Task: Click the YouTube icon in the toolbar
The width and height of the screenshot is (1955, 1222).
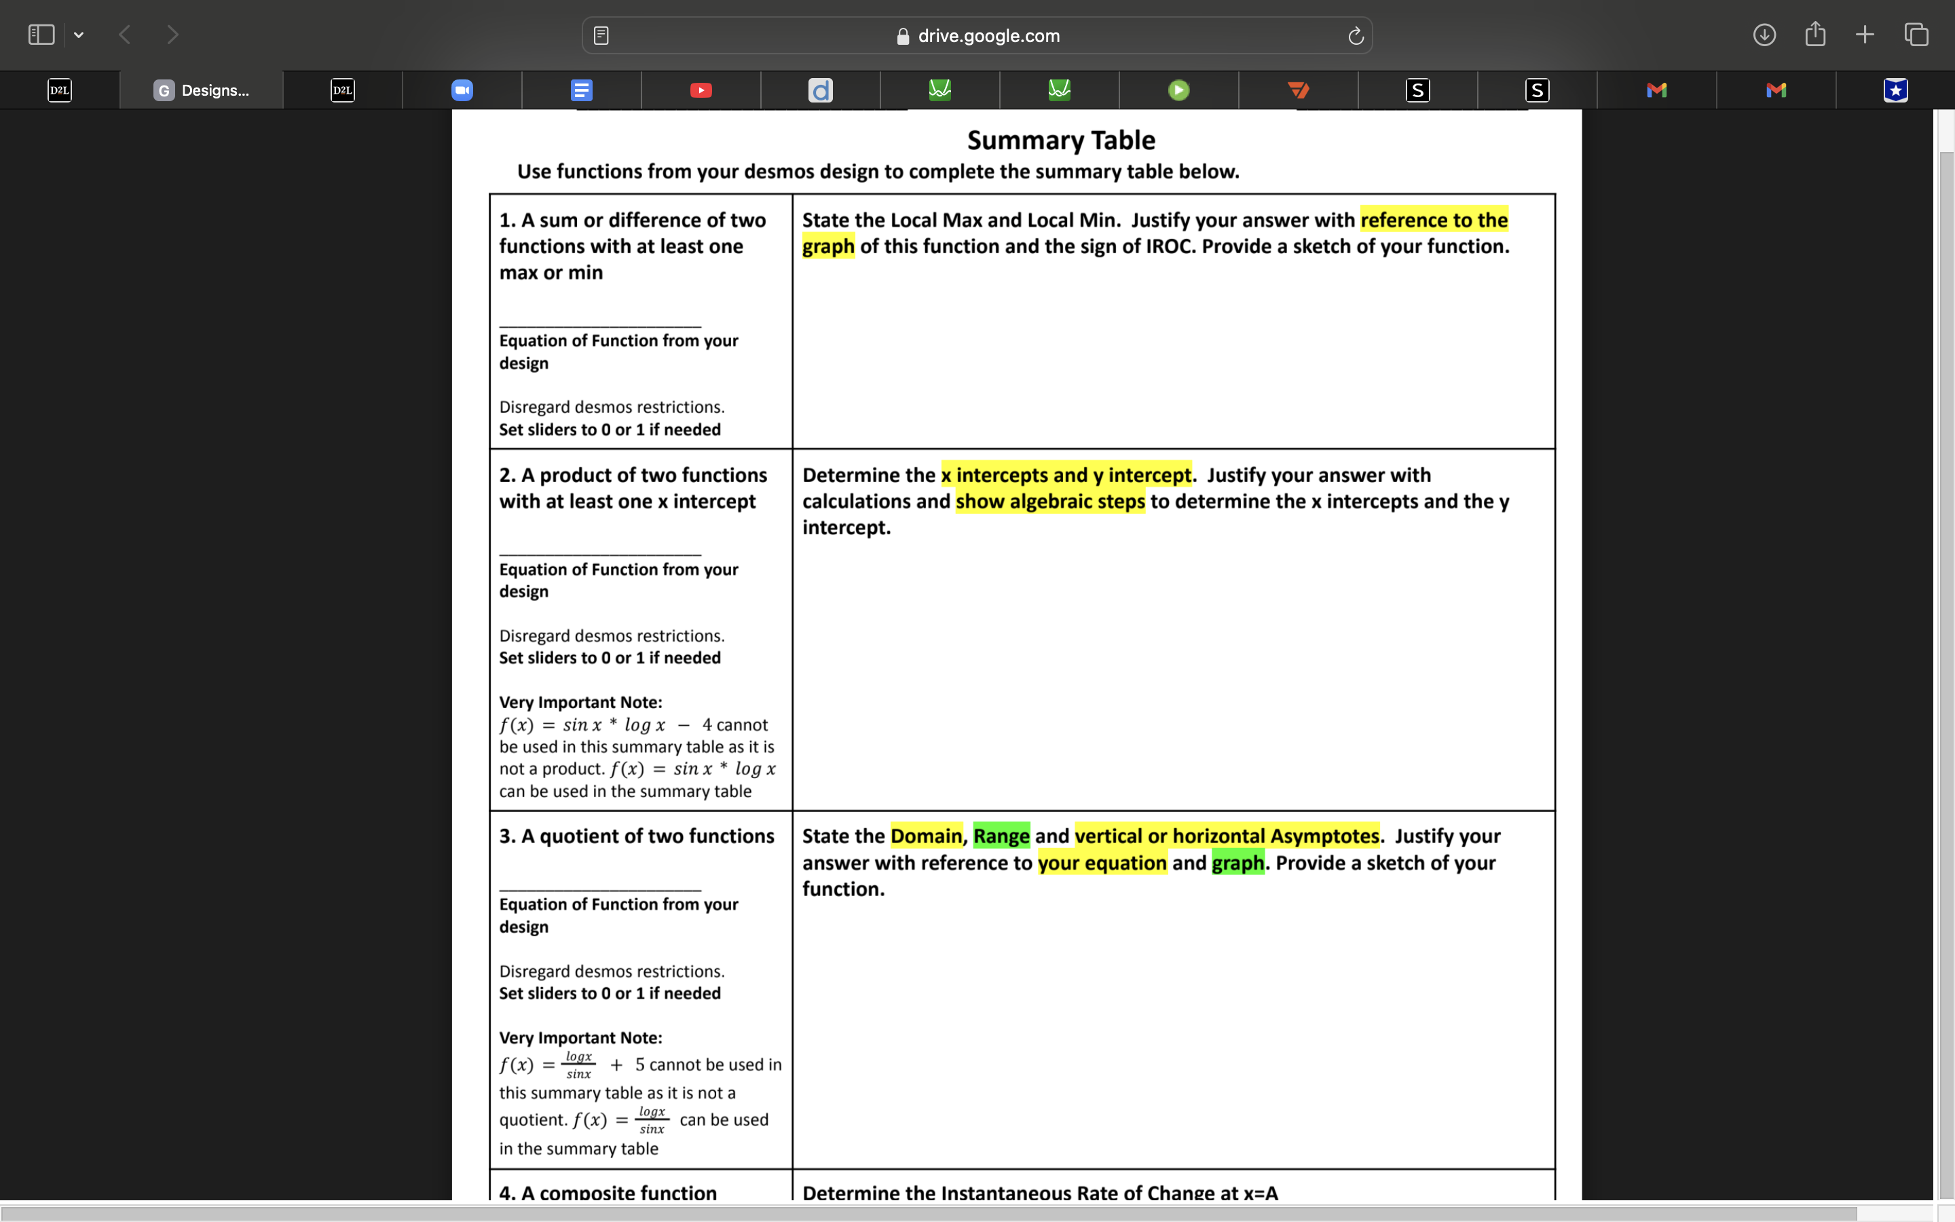Action: pyautogui.click(x=701, y=89)
